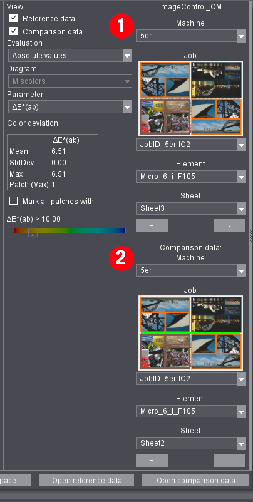Open the Parameter dropdown showing ΔE*(ab)

tap(70, 107)
